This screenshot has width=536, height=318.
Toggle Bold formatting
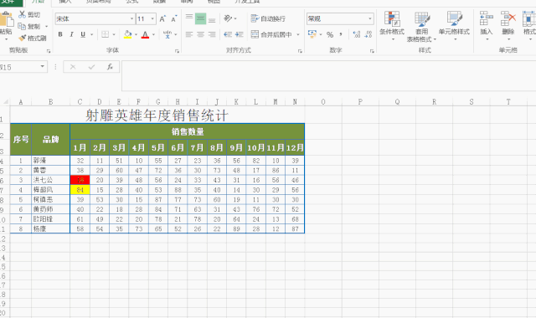[60, 34]
